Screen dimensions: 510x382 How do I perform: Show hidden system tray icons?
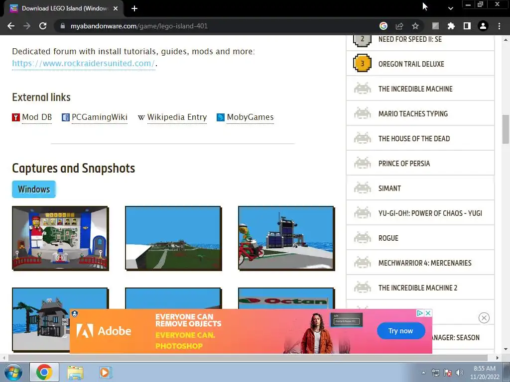423,373
